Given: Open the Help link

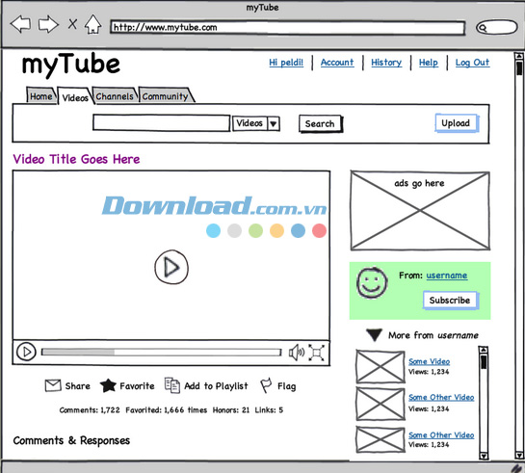Looking at the screenshot, I should (429, 63).
